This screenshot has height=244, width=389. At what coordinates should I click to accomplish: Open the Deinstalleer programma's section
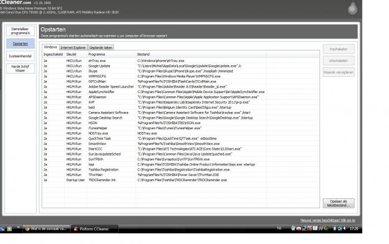pyautogui.click(x=21, y=31)
